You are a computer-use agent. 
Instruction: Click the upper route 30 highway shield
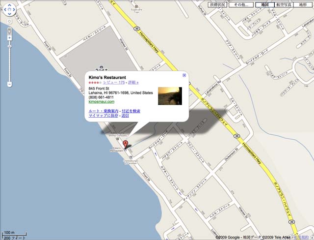pos(136,29)
